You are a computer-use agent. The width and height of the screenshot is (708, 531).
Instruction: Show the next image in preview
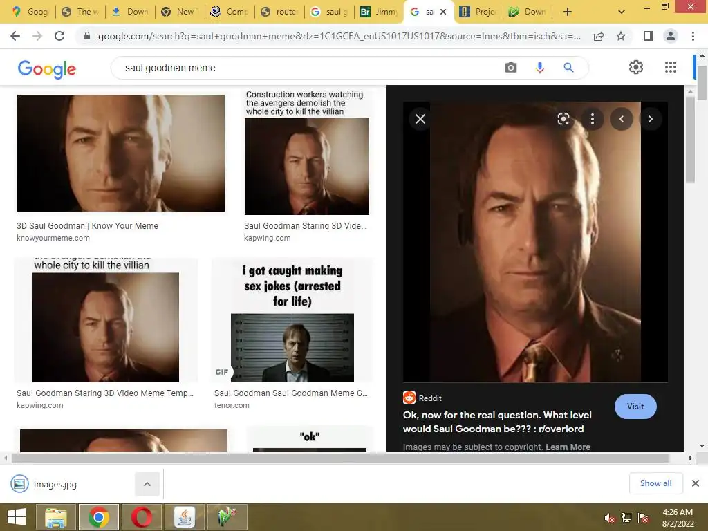[x=651, y=119]
